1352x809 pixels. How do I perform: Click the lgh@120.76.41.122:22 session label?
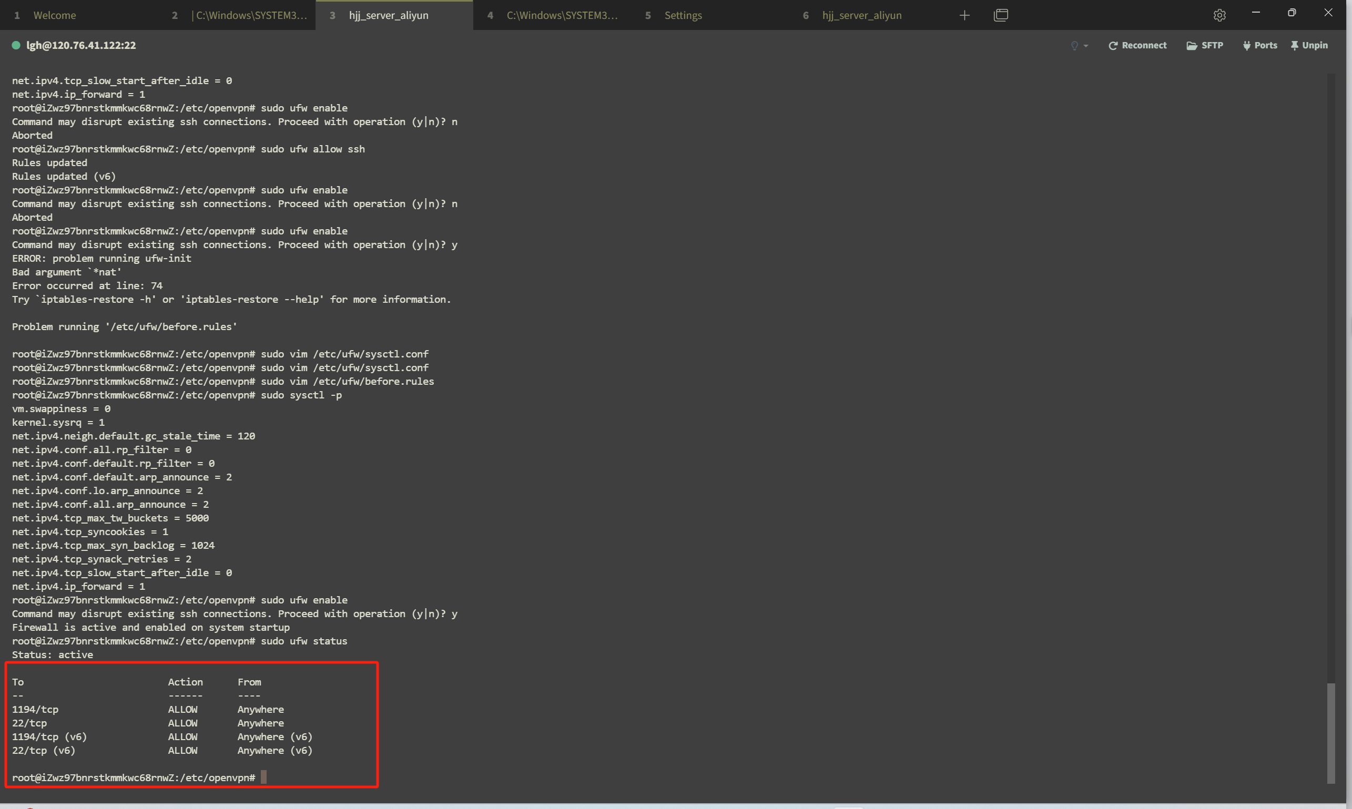(x=80, y=45)
